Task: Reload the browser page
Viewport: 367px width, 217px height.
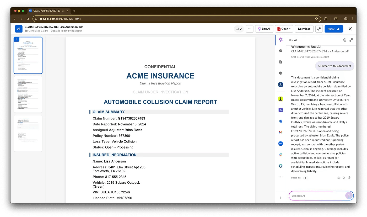Action: point(28,19)
